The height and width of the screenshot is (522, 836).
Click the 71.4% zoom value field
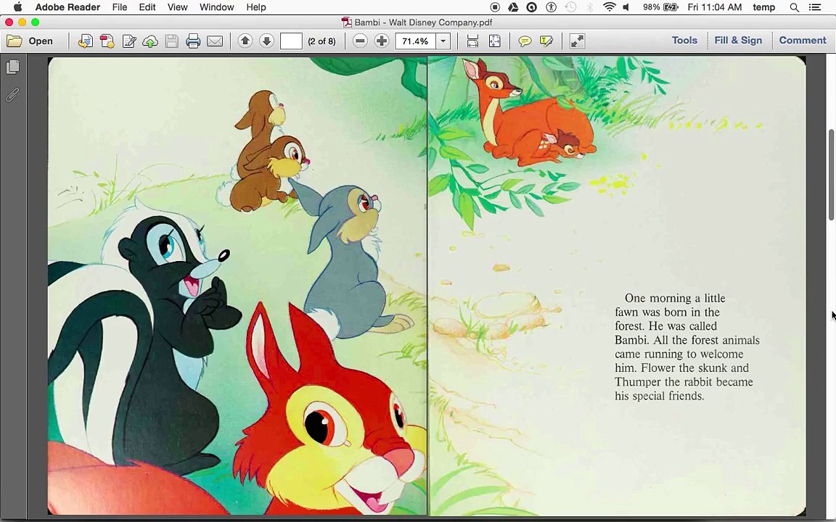[x=415, y=41]
